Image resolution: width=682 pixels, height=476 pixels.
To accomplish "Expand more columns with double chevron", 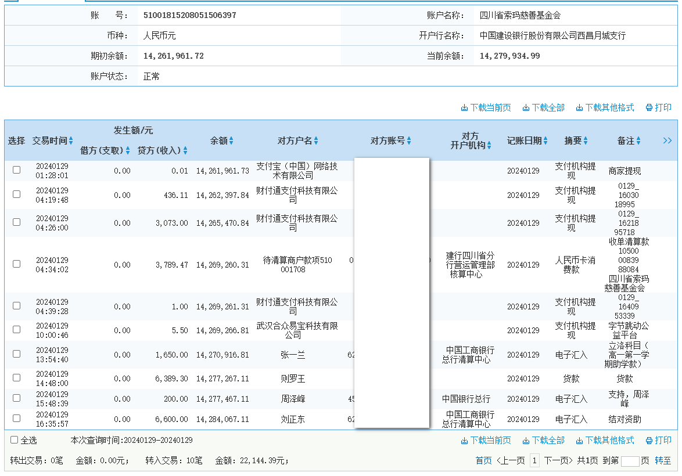I will pos(667,140).
